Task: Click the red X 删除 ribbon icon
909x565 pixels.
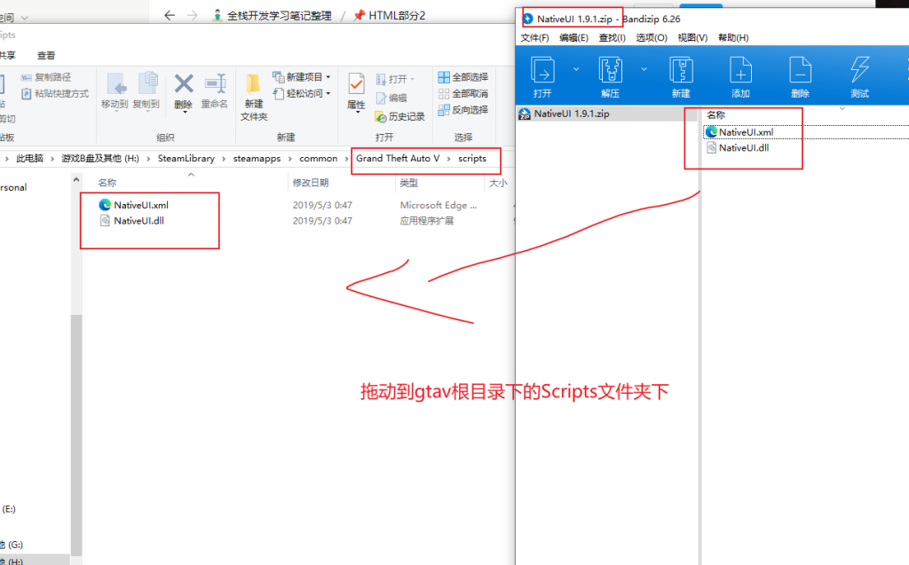Action: [x=183, y=84]
